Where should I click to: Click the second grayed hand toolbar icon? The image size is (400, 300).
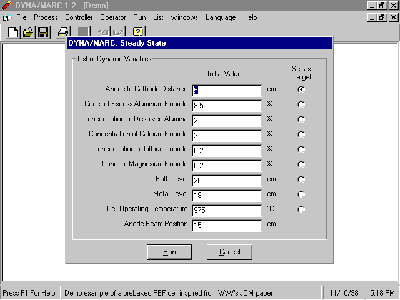(x=118, y=32)
